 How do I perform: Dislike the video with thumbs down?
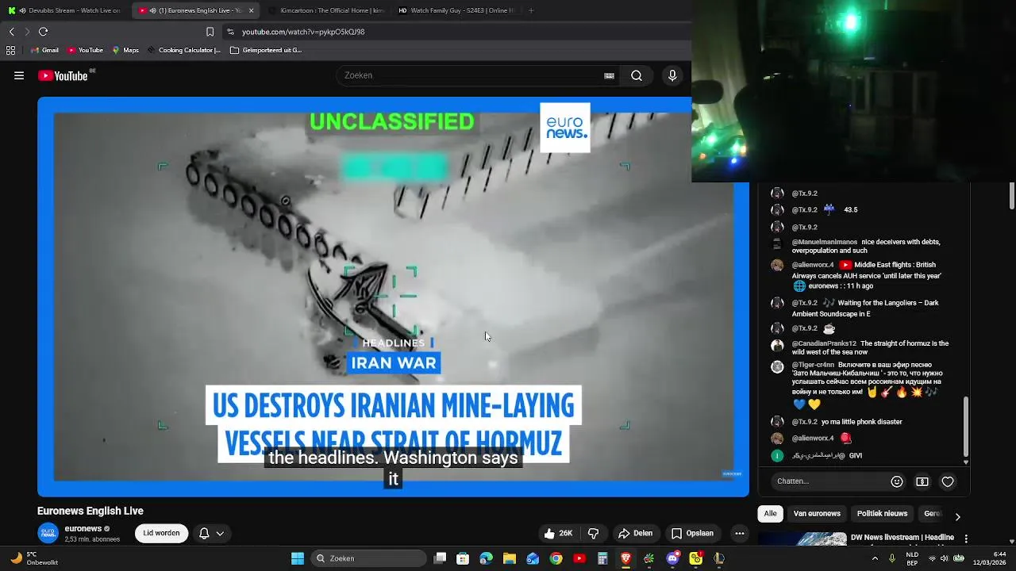[x=593, y=533]
